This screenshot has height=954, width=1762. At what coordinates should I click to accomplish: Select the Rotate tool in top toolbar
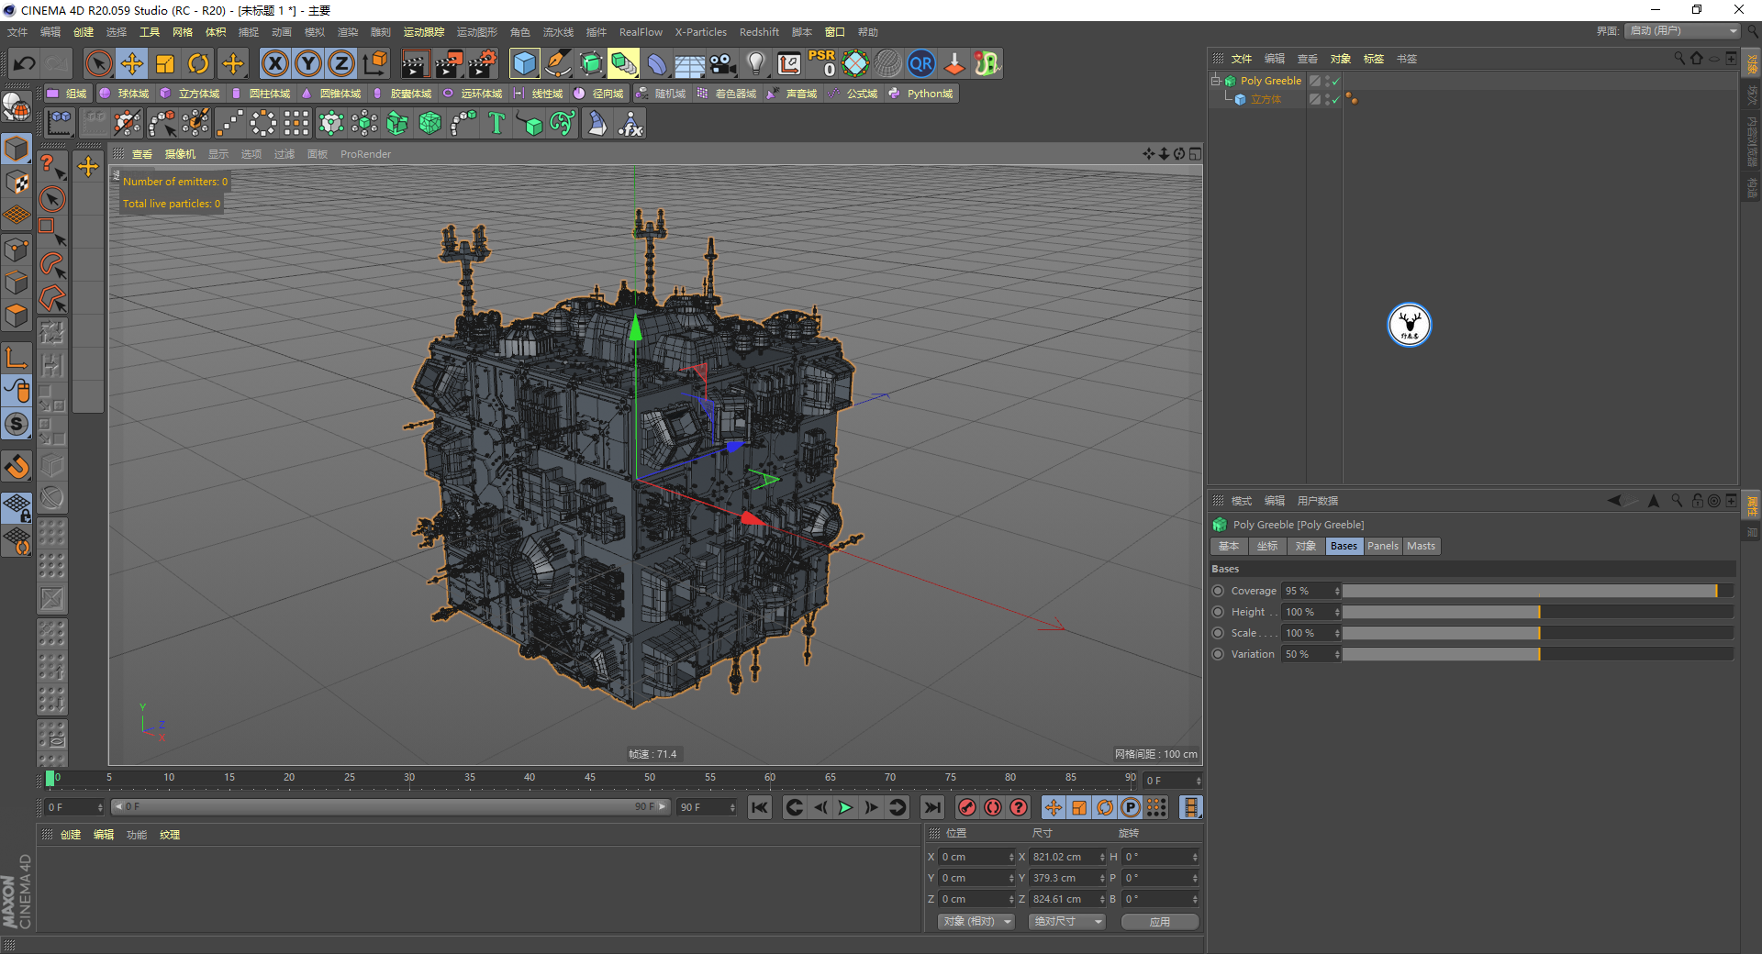[x=198, y=63]
